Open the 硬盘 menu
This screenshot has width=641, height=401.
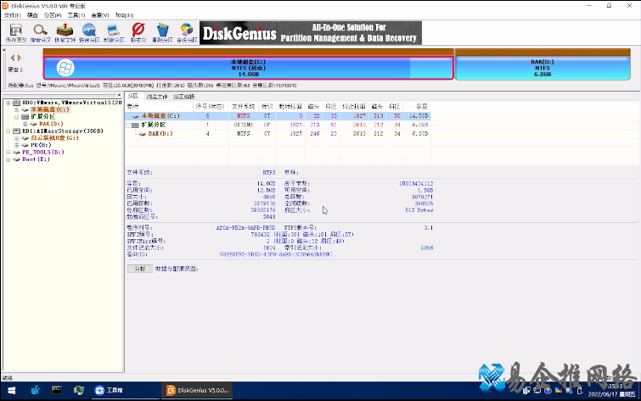(x=33, y=15)
